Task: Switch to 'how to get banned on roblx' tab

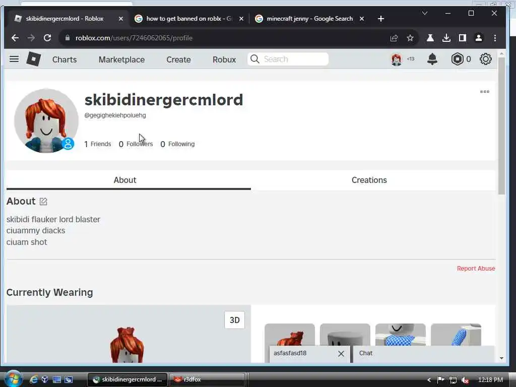Action: (188, 19)
